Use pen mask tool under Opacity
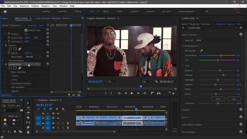 coord(20,49)
